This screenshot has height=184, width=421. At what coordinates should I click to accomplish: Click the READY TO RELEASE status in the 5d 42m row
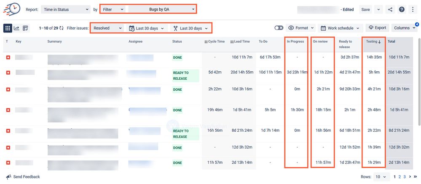point(185,76)
